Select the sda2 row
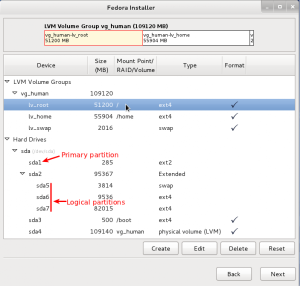300x286 pixels. coord(149,174)
